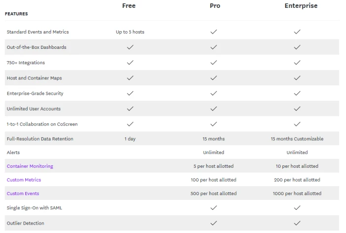Click Free checkmark for Enterprise-Grade Security
This screenshot has height=233, width=346.
pos(130,93)
